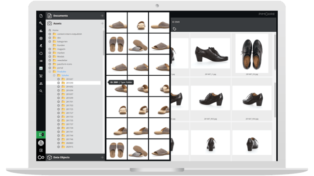Screen dimensions: 314x176
Task: Select the Schuhe folder label
Action: [65, 75]
